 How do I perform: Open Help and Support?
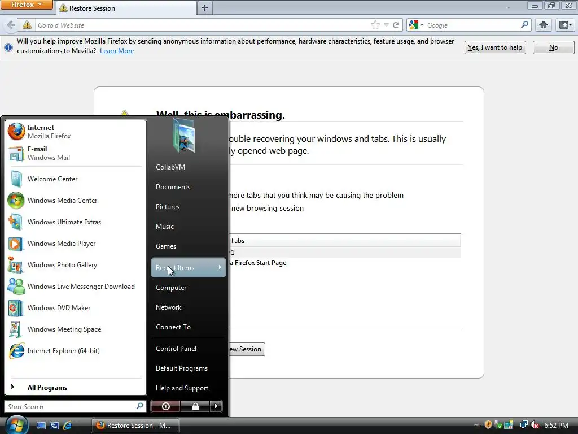[x=189, y=388]
